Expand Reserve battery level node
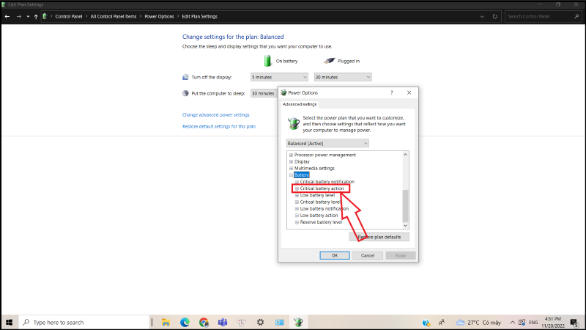Screen dimensions: 586x330 [x=297, y=222]
